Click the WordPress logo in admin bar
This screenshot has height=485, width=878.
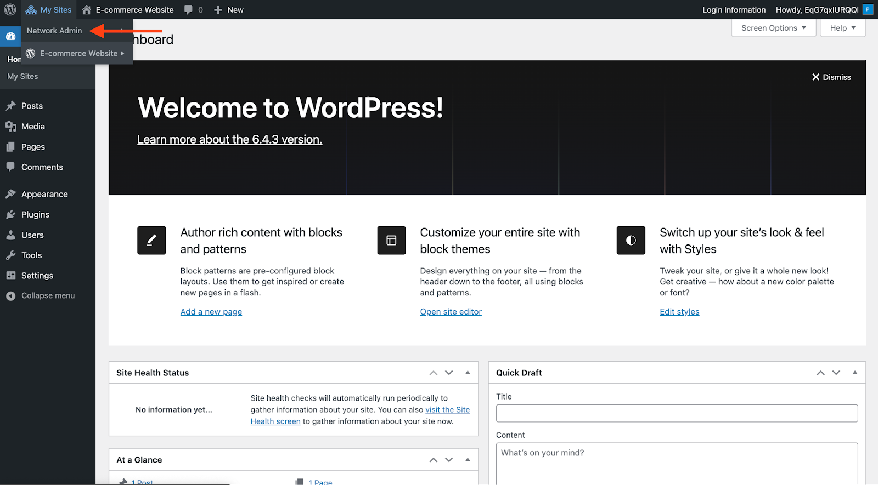click(x=10, y=9)
